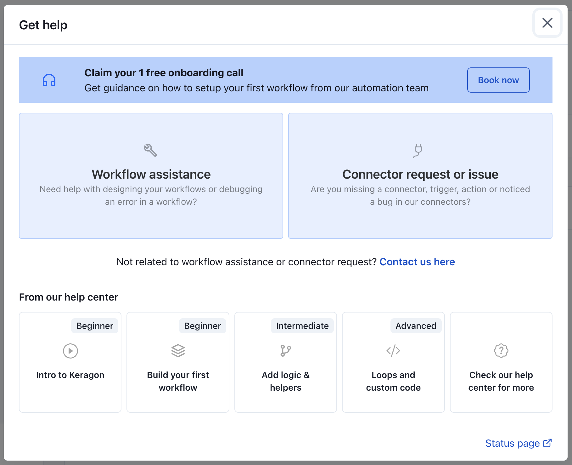
Task: Open Loops and custom code guide
Action: coord(393,381)
